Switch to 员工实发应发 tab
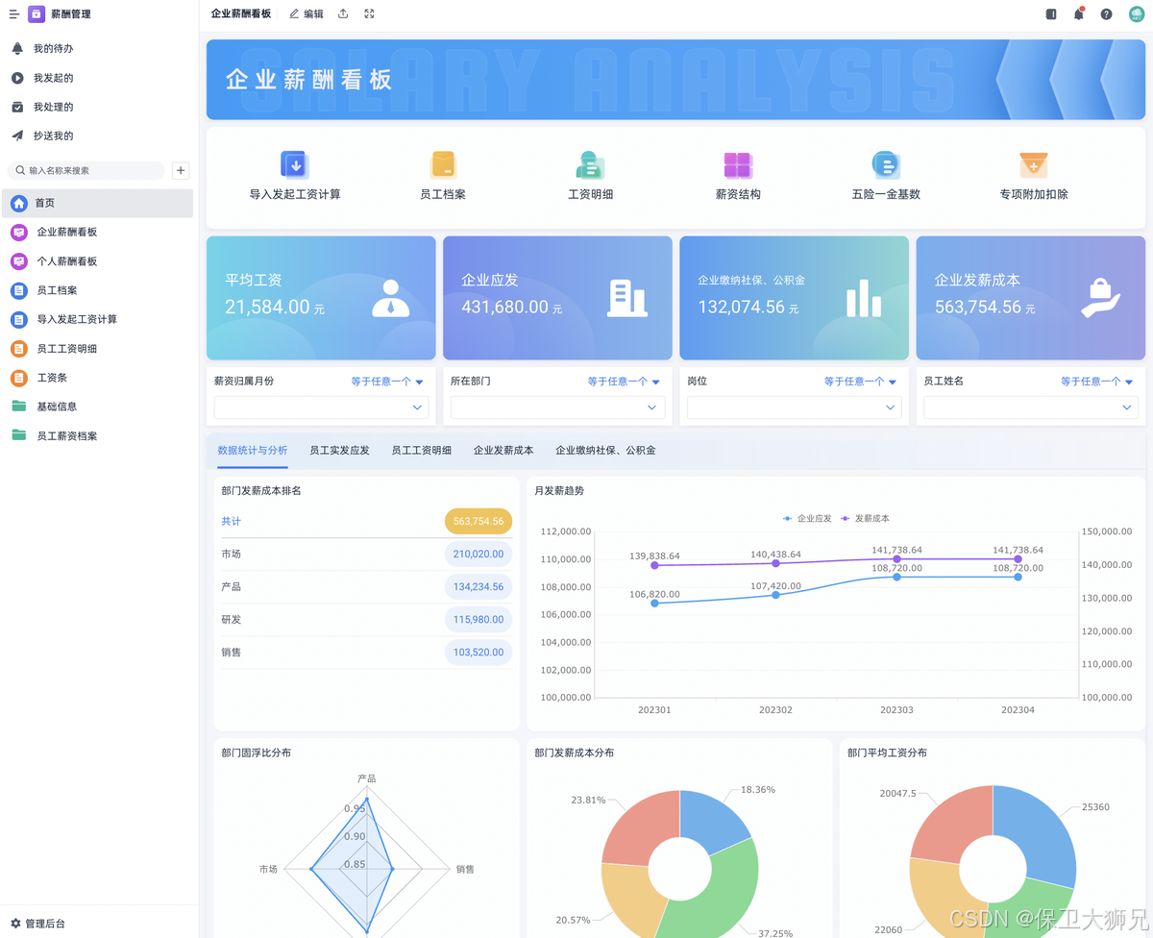Screen dimensions: 1153x938 point(339,450)
